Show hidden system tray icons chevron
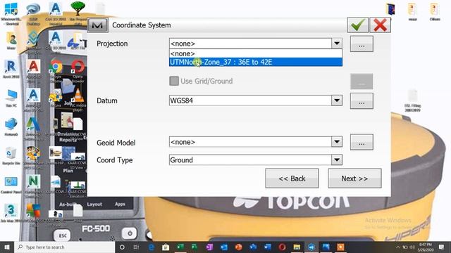The image size is (451, 253). coord(398,247)
